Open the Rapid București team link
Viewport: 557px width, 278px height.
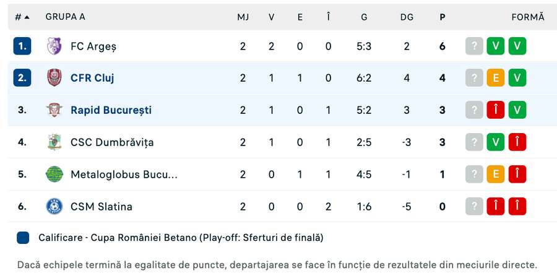(x=111, y=110)
